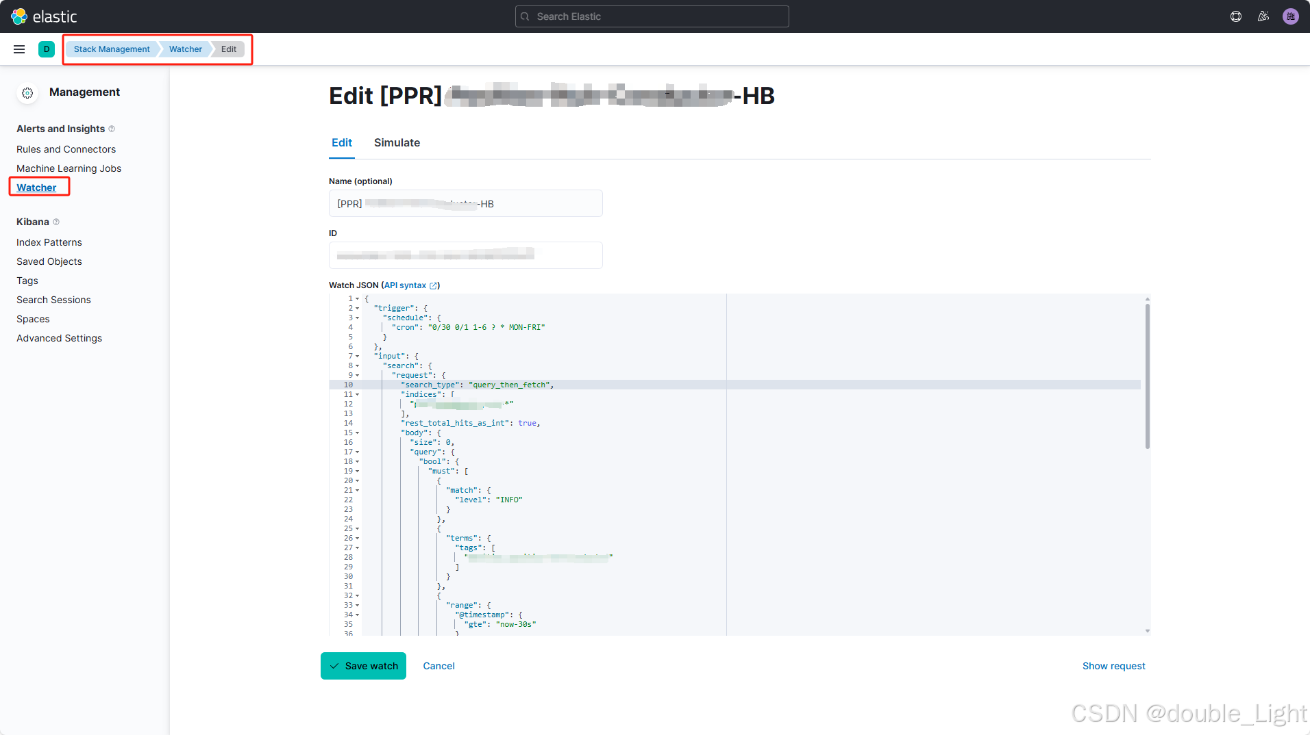1310x735 pixels.
Task: Open Tags in the sidebar
Action: pyautogui.click(x=27, y=281)
